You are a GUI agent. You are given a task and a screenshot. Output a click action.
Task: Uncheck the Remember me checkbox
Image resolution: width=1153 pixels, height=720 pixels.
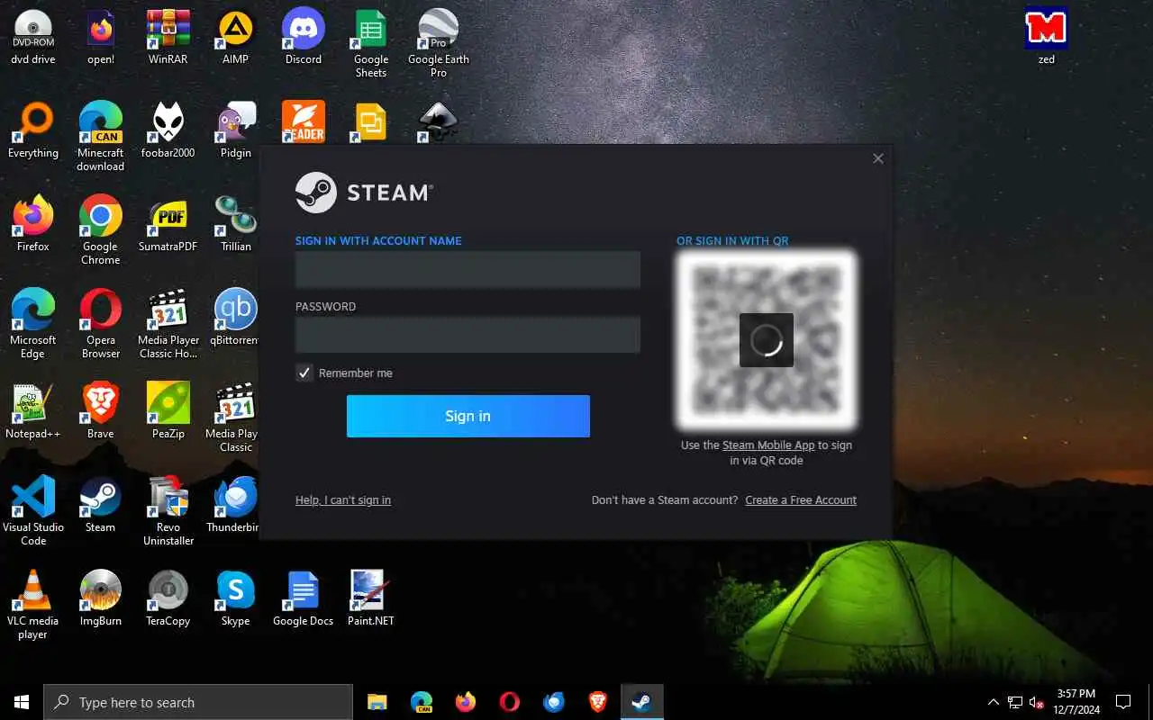click(x=304, y=373)
